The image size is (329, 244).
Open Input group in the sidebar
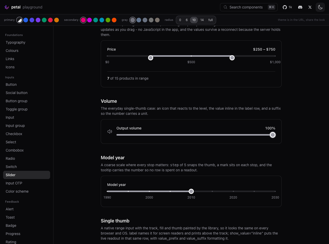click(26, 126)
